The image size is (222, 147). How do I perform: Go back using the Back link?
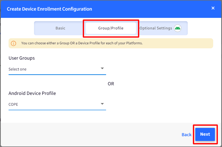tap(186, 135)
